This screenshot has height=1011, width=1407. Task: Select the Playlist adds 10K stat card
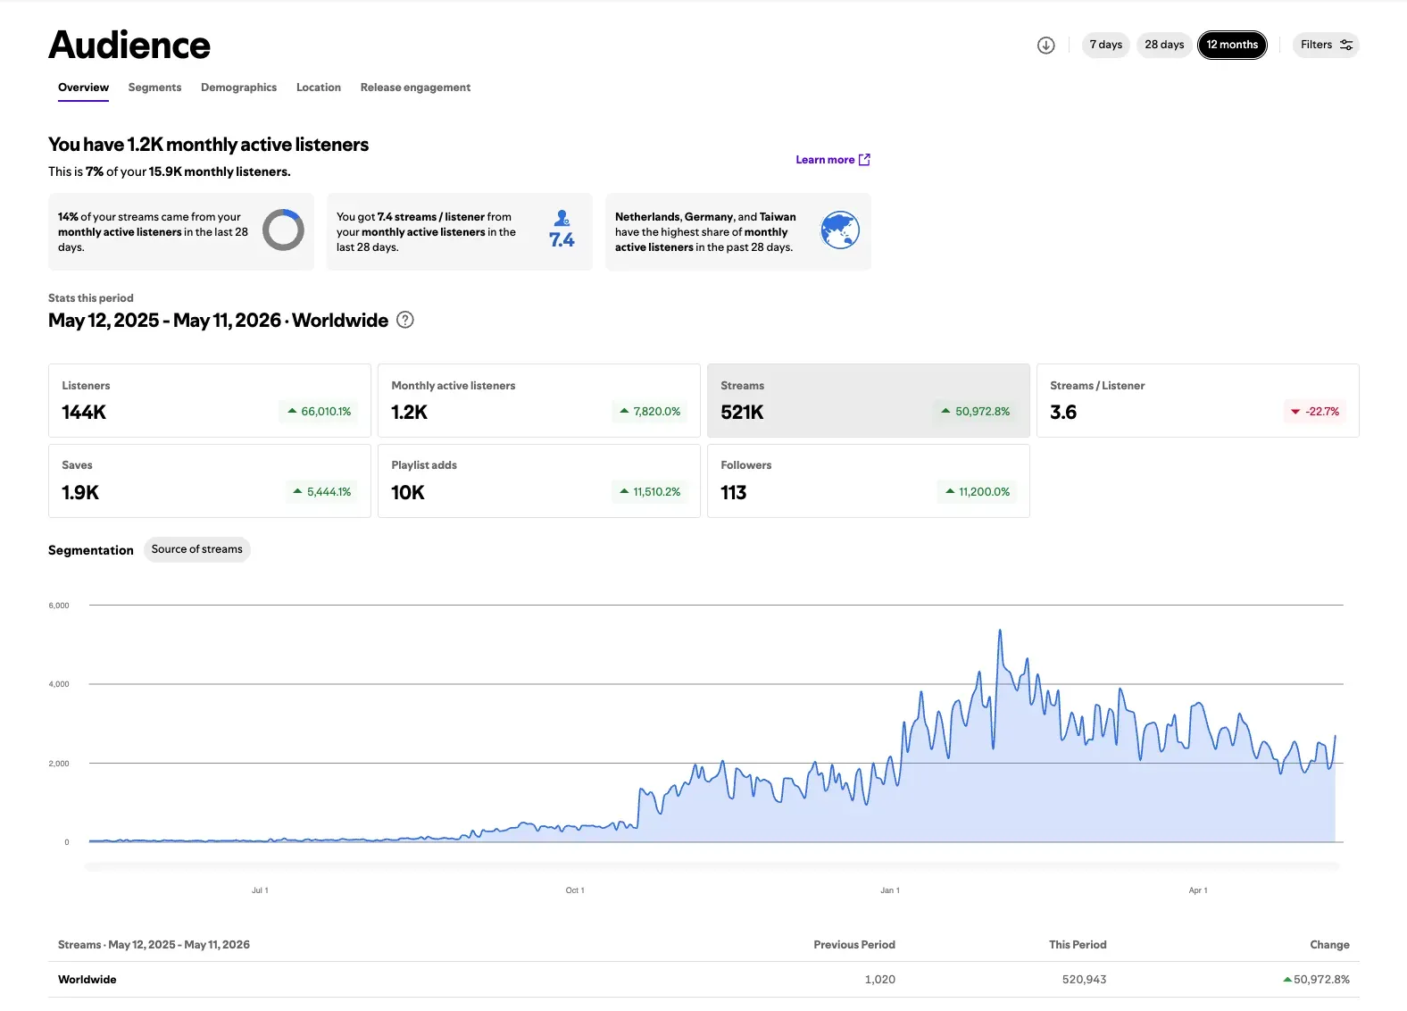click(539, 480)
